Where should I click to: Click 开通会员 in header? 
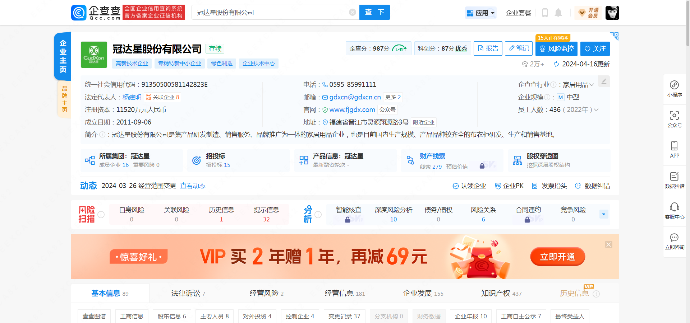pyautogui.click(x=589, y=13)
